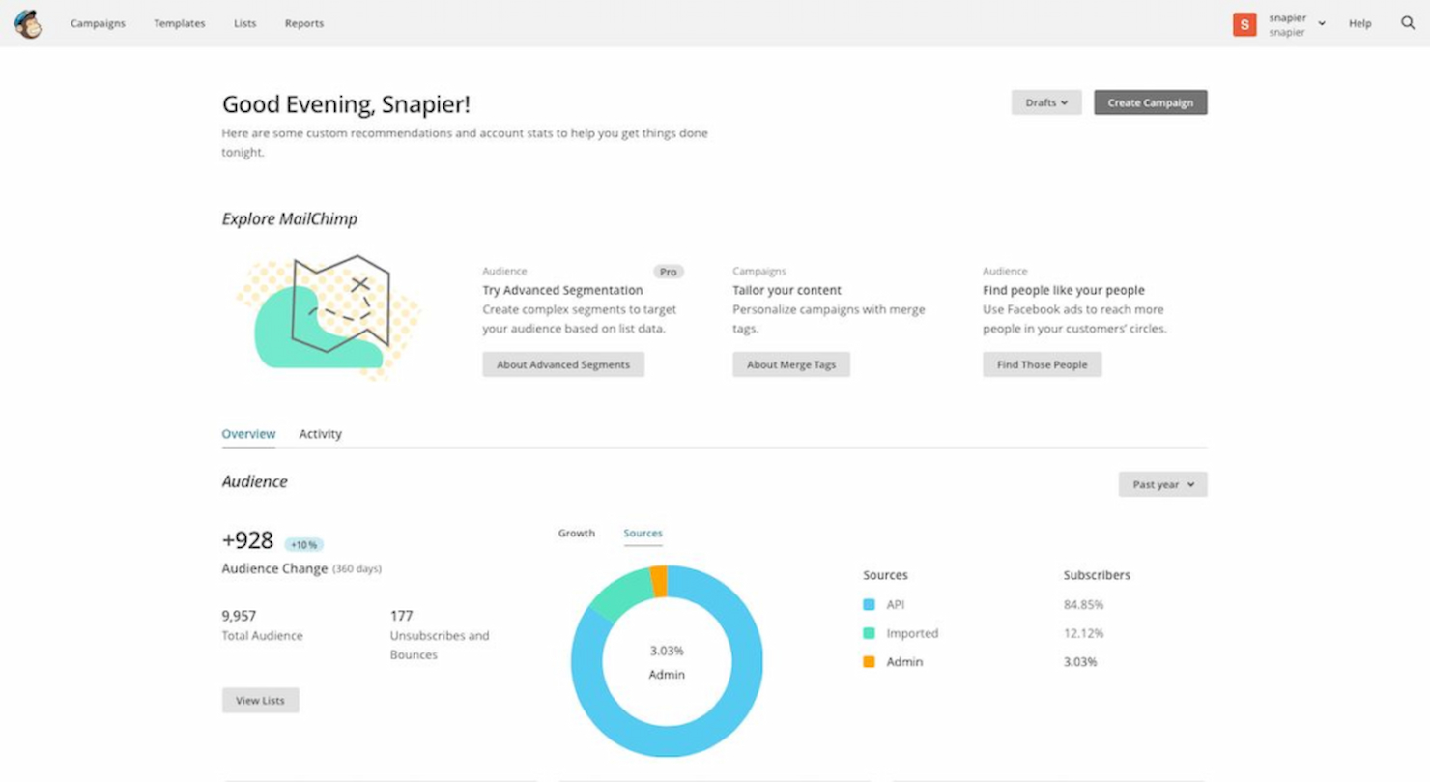Click the Create Campaign button
This screenshot has height=782, width=1430.
(1150, 101)
